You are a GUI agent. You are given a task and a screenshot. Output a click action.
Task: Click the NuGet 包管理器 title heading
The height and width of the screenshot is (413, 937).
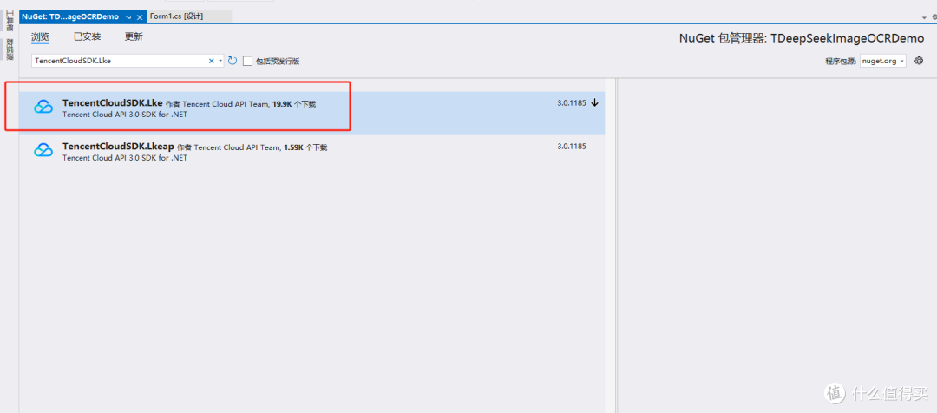(802, 39)
